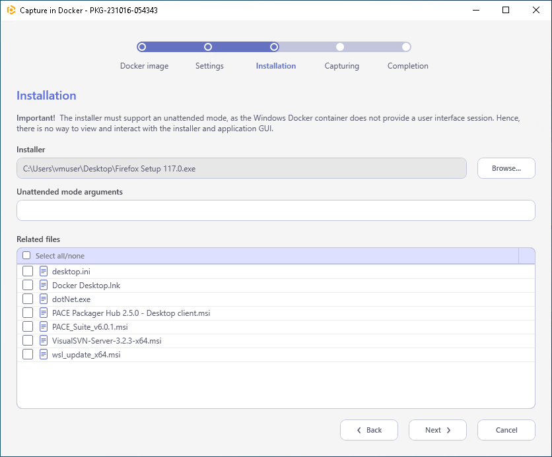Go Back to previous step
Image resolution: width=552 pixels, height=457 pixels.
tap(369, 430)
